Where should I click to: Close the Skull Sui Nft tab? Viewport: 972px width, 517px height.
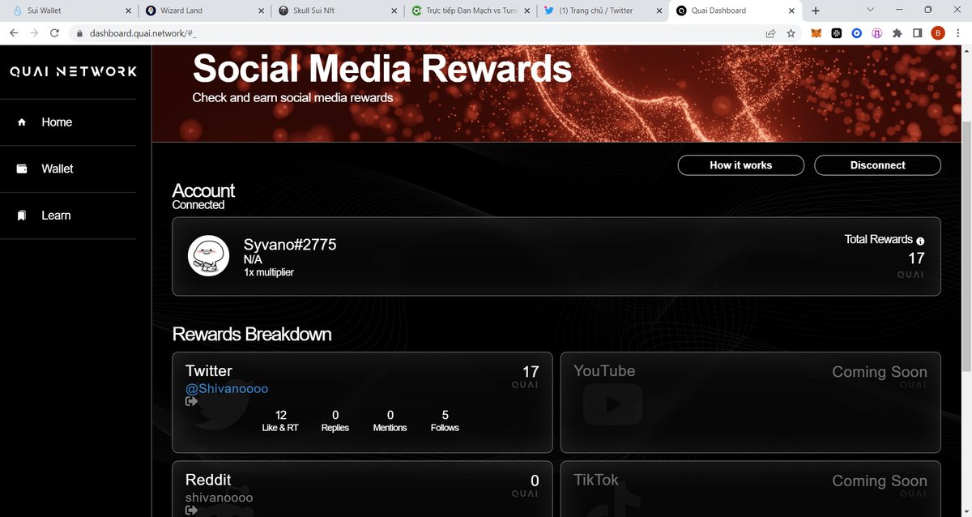click(x=394, y=11)
